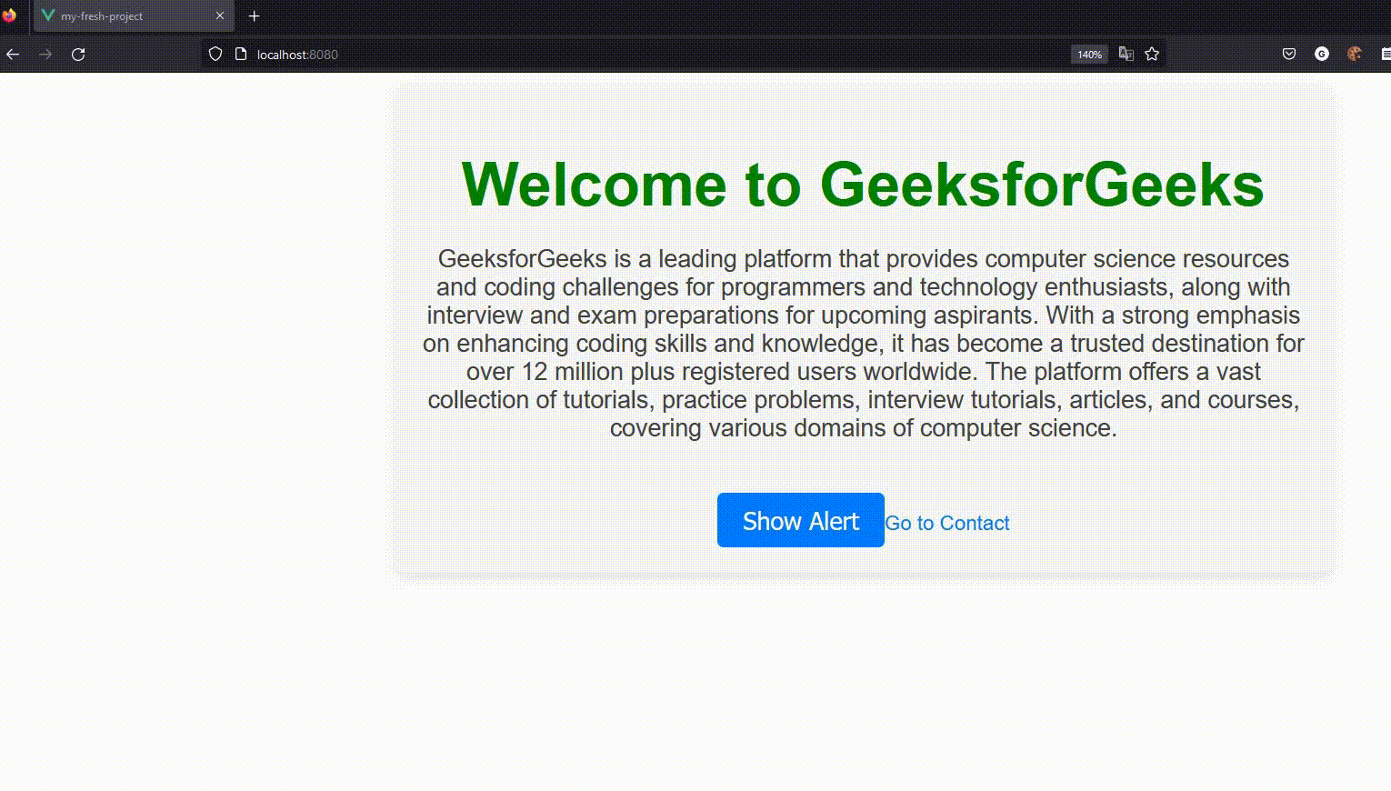Screen dimensions: 1391x791
Task: Open a new browser tab
Action: (x=254, y=16)
